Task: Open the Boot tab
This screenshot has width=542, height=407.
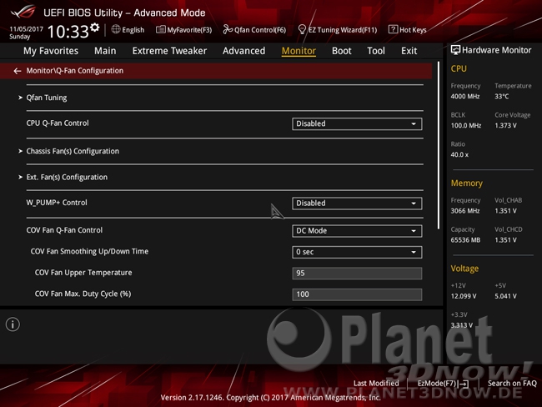Action: pos(342,51)
